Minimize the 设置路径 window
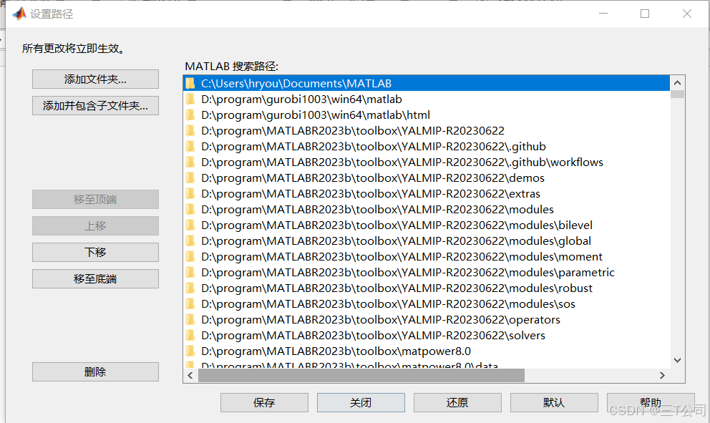Viewport: 710px width, 423px height. pyautogui.click(x=603, y=14)
